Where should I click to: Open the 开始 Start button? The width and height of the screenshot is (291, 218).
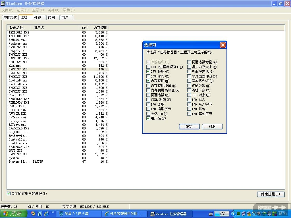click(x=13, y=214)
